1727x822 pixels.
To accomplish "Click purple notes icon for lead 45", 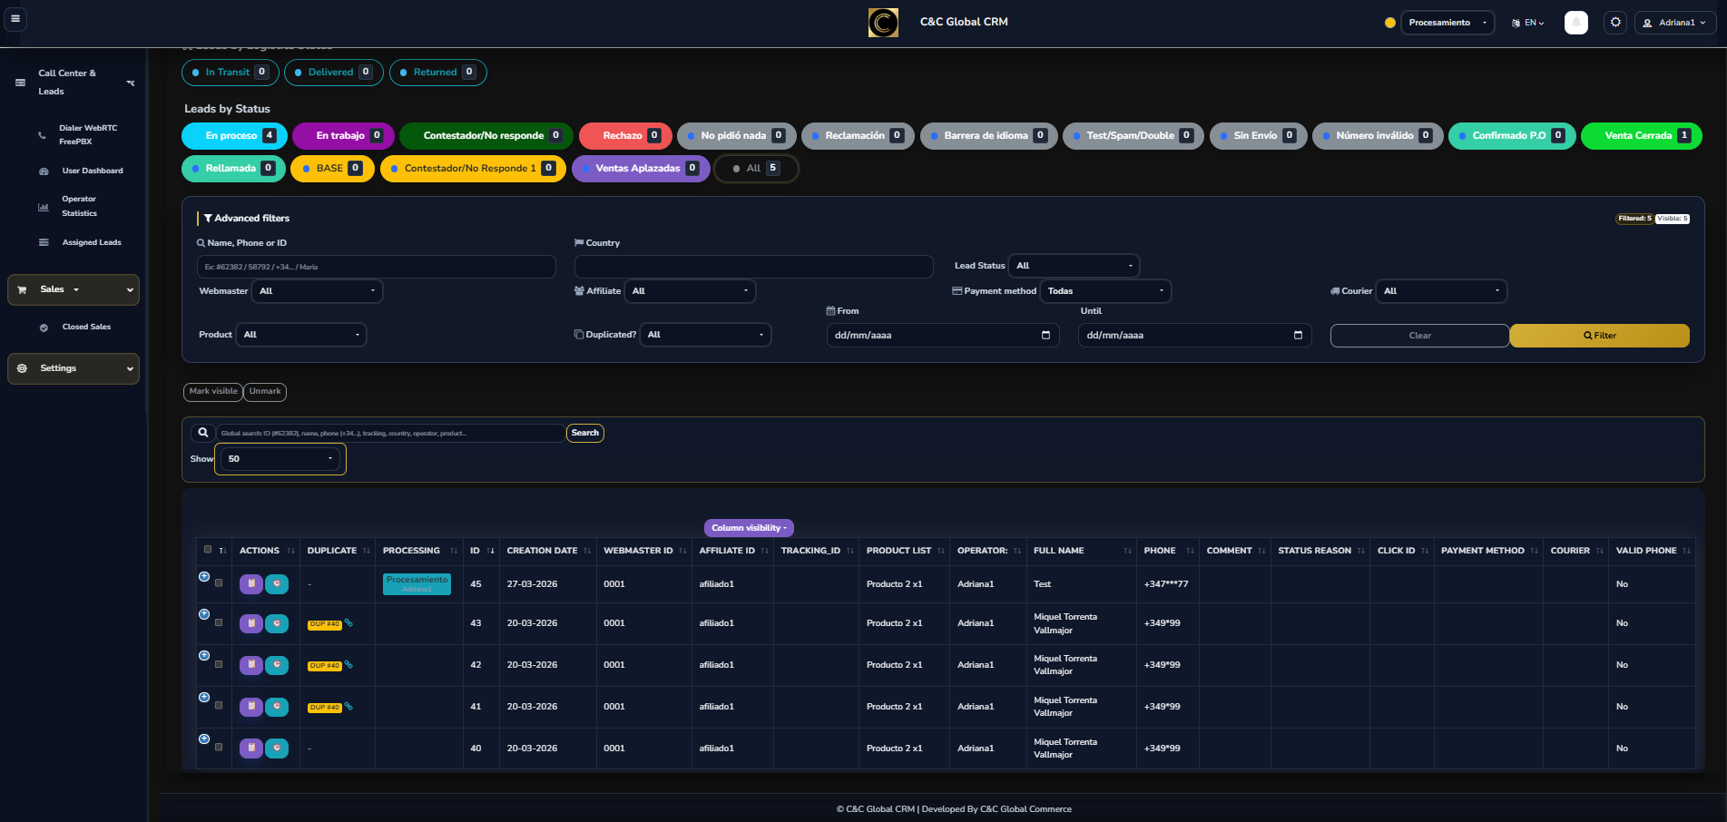I will pos(251,584).
